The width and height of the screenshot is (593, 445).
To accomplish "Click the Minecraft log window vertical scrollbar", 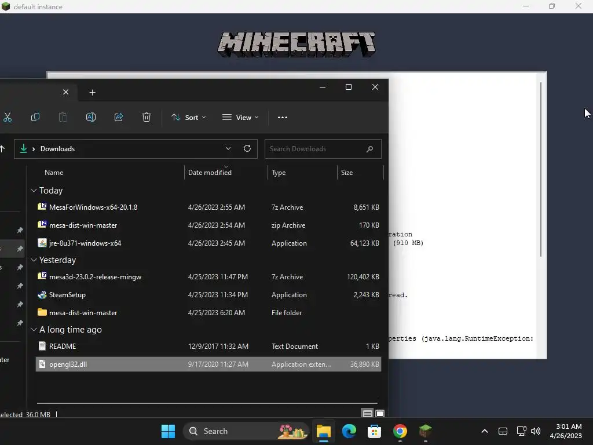I will (541, 170).
